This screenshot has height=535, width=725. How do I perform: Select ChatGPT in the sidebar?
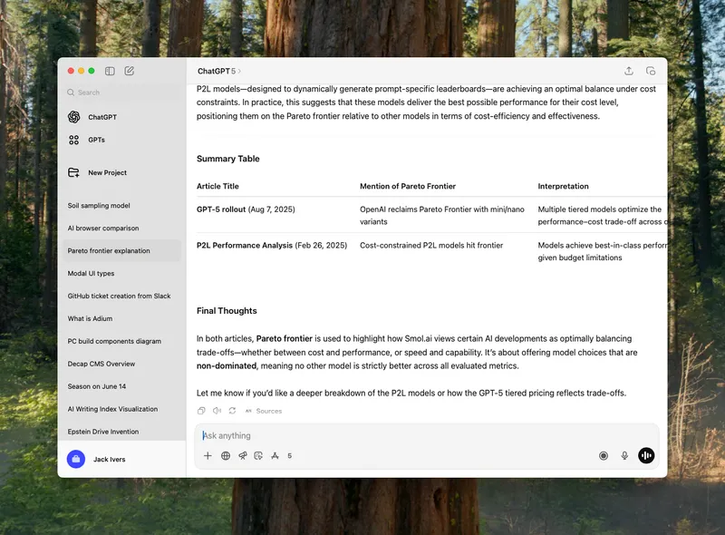coord(101,117)
